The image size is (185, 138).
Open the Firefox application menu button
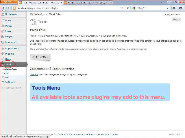pos(8,2)
